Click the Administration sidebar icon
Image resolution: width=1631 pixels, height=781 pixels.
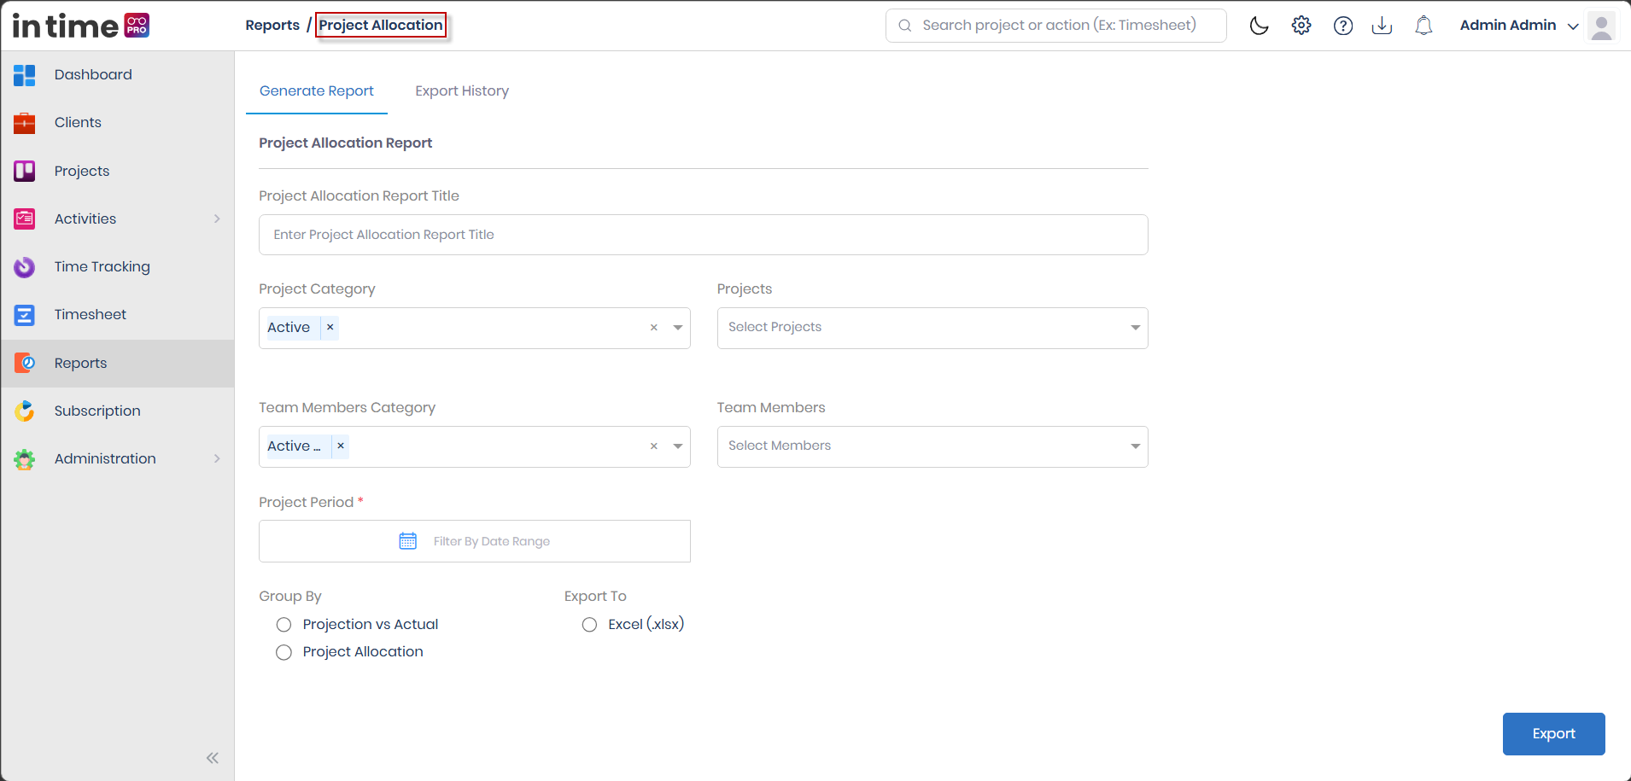point(25,459)
